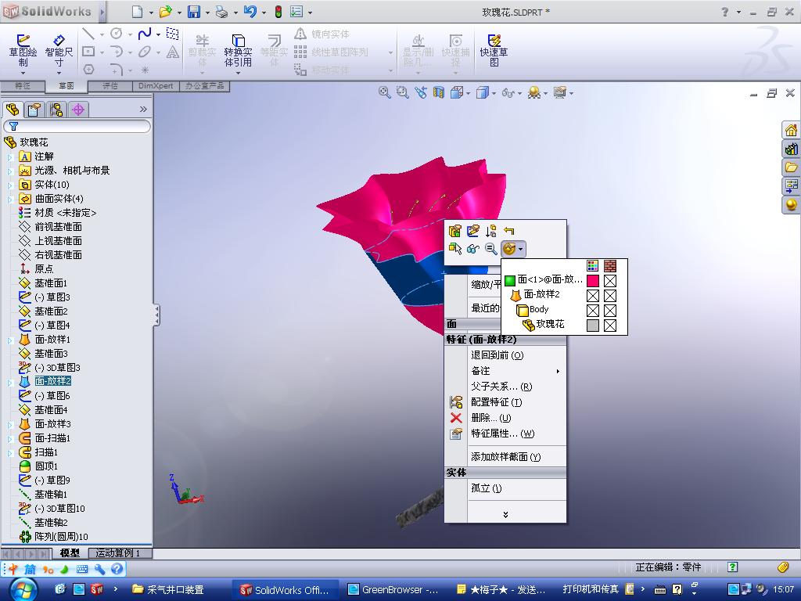
Task: Click the gray color swatch for 玫瑰花
Action: point(593,325)
